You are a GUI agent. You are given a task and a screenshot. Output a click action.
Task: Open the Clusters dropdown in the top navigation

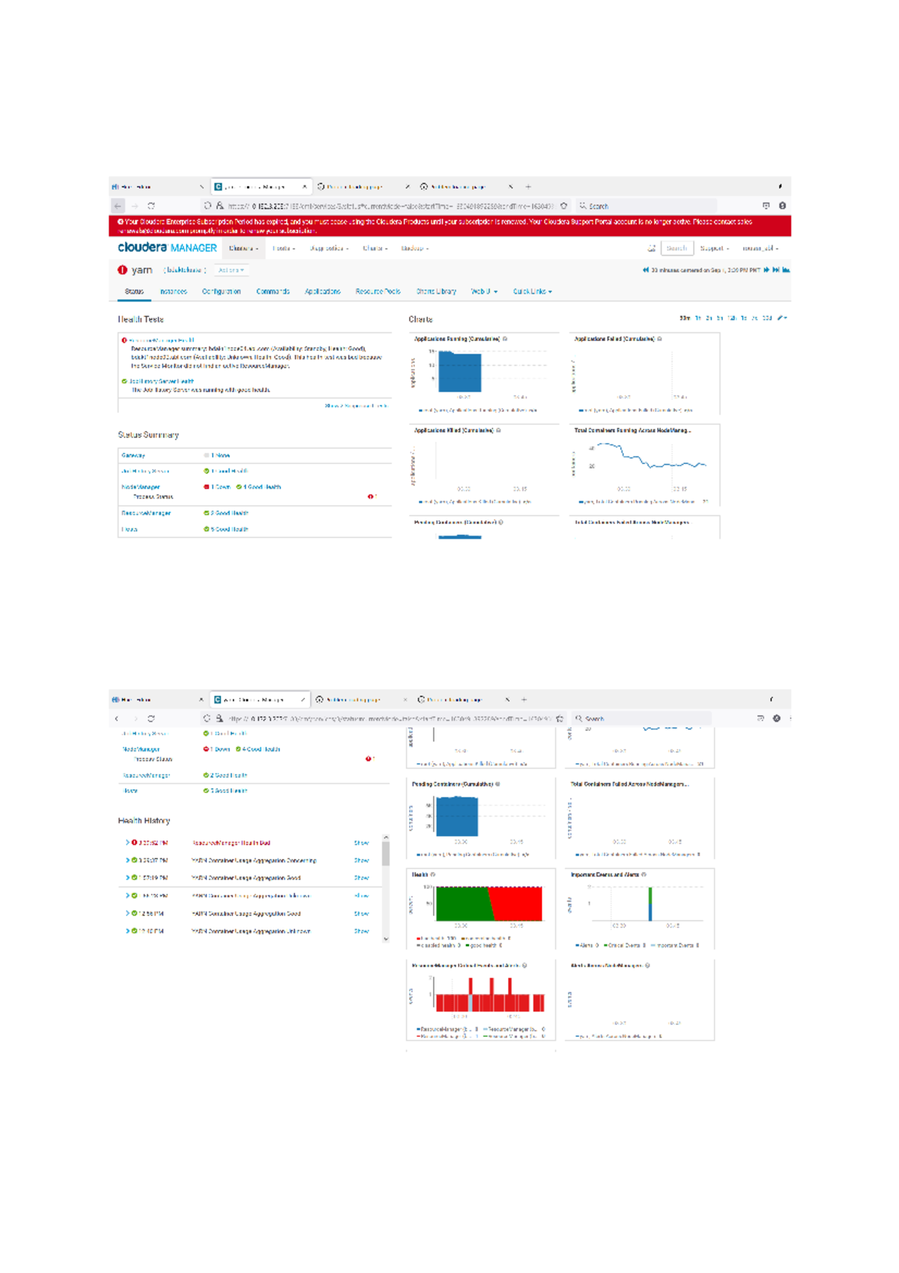pos(243,248)
